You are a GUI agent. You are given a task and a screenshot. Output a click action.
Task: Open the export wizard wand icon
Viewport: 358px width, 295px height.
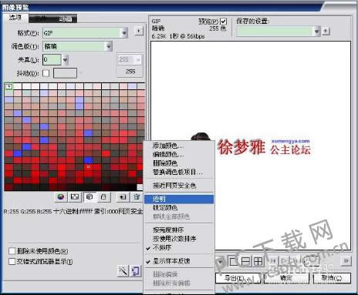(x=123, y=271)
